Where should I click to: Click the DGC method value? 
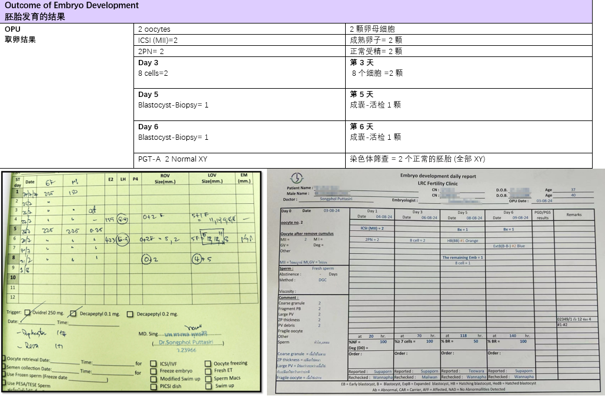323,280
